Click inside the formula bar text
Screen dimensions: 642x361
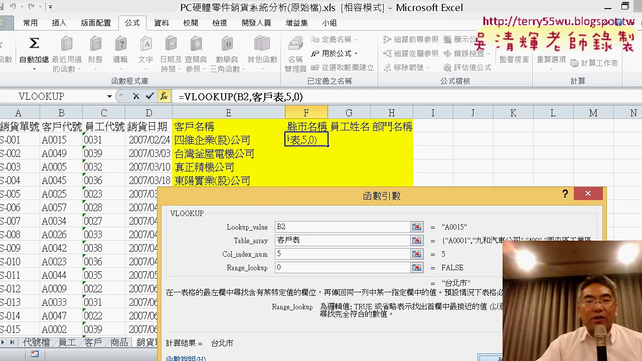[241, 97]
